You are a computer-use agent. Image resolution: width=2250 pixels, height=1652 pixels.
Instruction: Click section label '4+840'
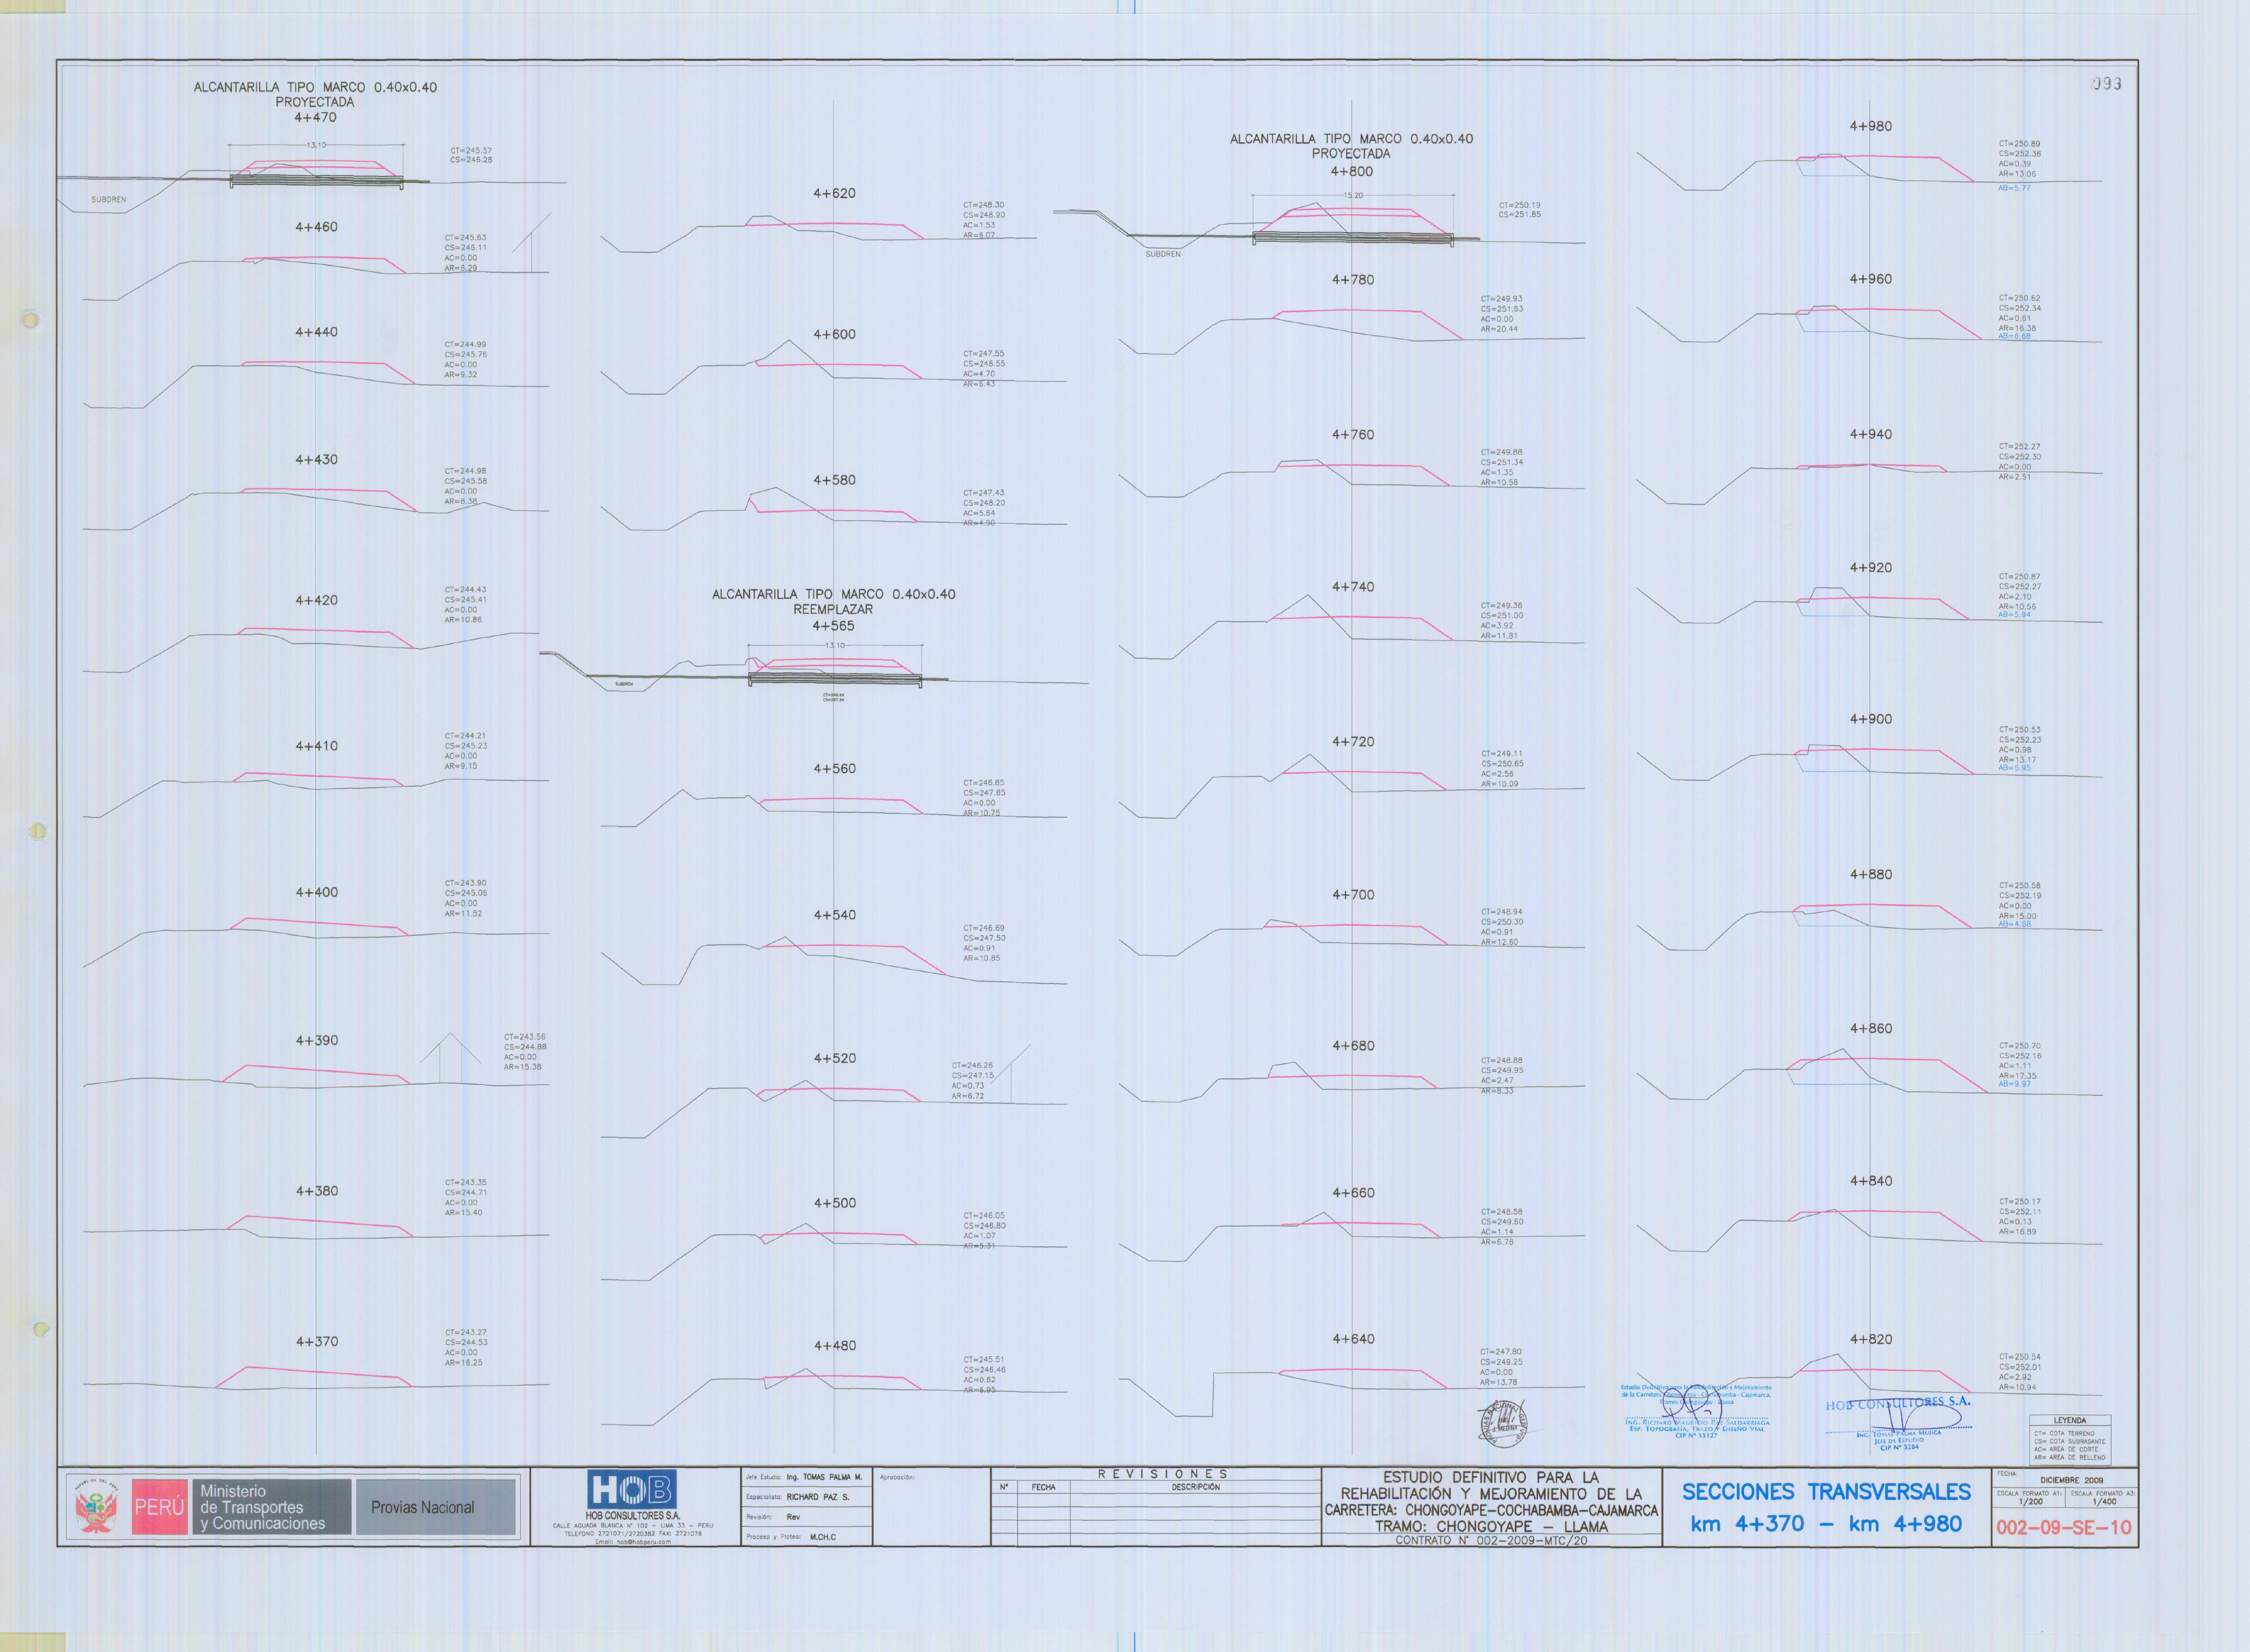[x=1871, y=1181]
